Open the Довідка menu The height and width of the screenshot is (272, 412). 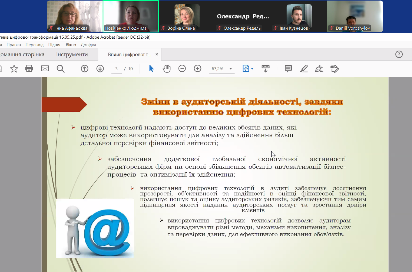click(x=88, y=45)
